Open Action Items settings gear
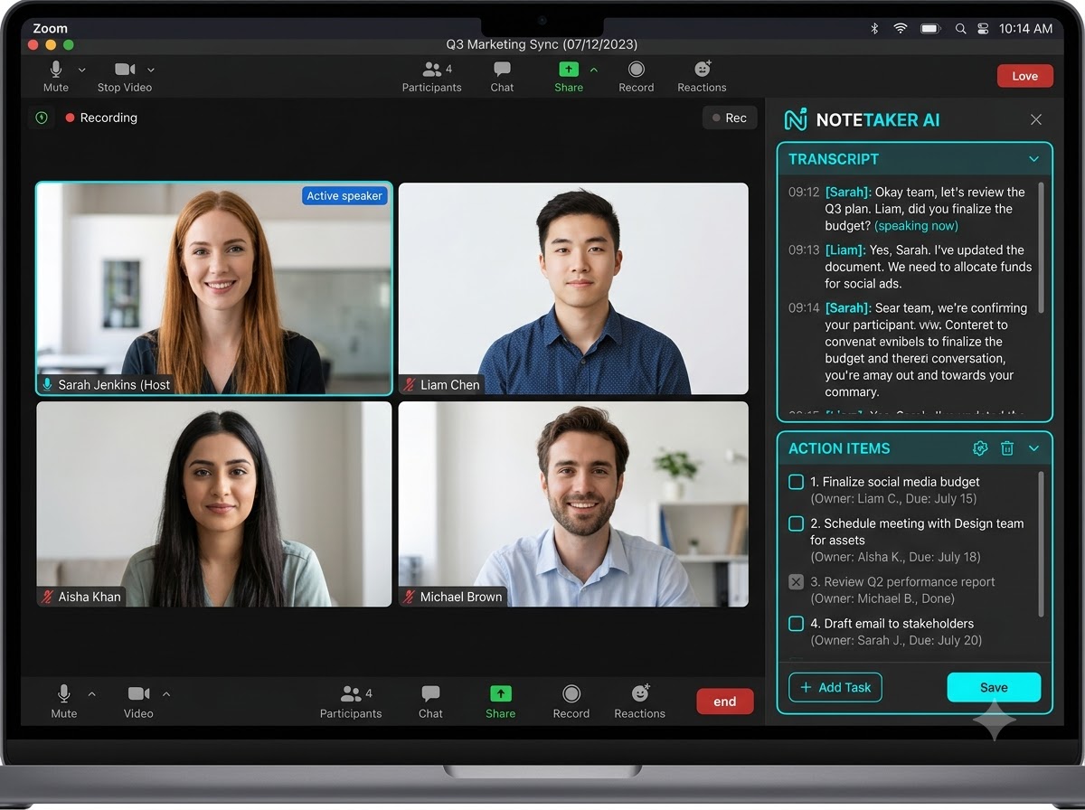1085x810 pixels. click(980, 448)
